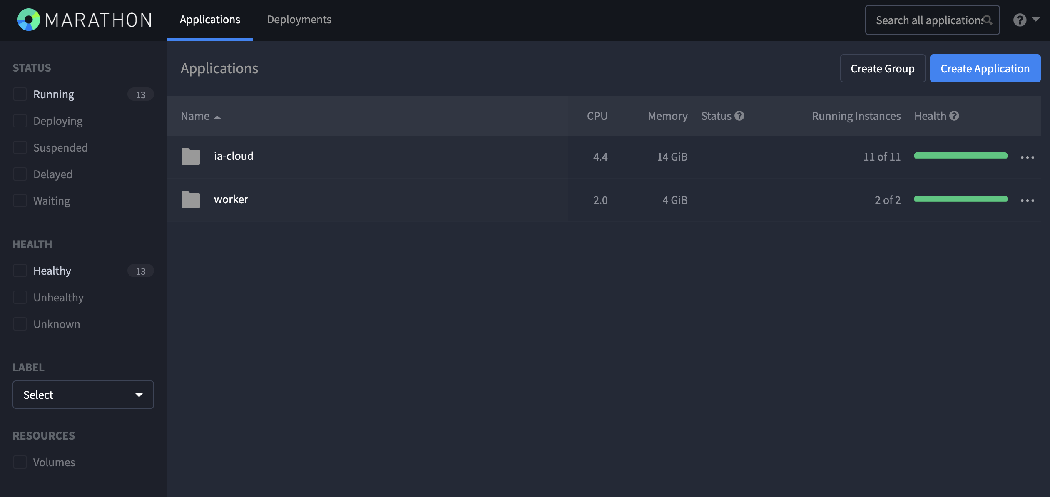Click the ia-cloud instances 11 of 11
1050x497 pixels.
[x=882, y=157]
